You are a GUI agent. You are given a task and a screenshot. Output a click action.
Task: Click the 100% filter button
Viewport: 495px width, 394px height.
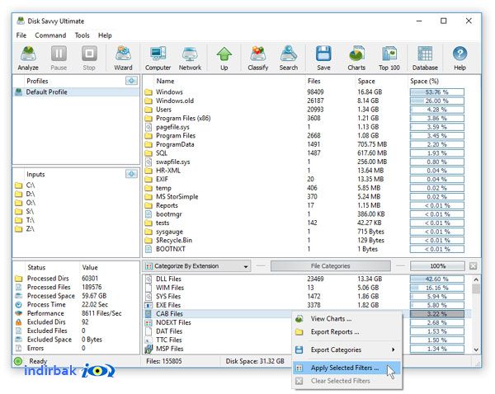[437, 266]
